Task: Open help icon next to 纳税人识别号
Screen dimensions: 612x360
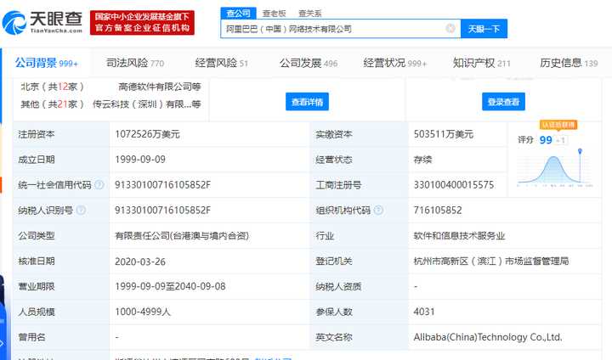Action: (x=81, y=211)
